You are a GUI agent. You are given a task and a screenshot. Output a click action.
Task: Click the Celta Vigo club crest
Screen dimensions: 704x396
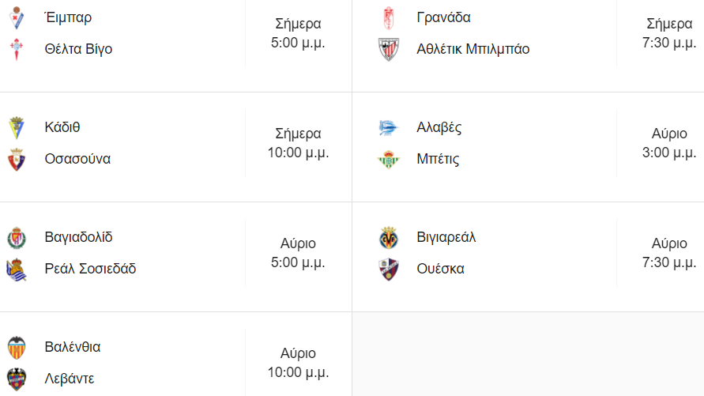pyautogui.click(x=17, y=49)
